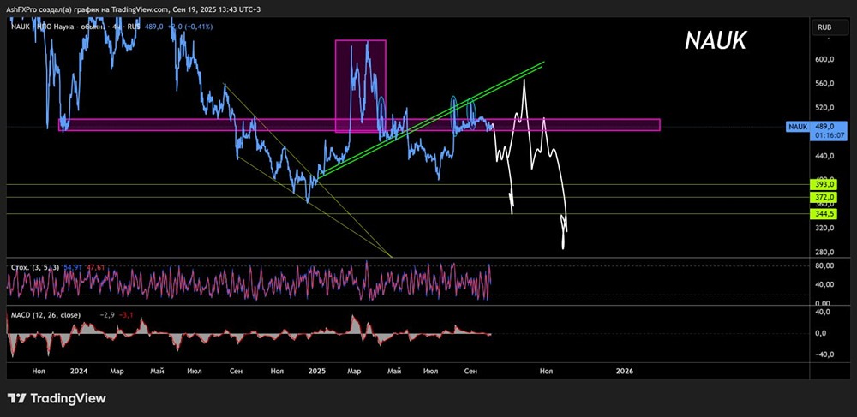This screenshot has height=417, width=857.
Task: Click the stochastic value 47,61
Action: [x=95, y=267]
